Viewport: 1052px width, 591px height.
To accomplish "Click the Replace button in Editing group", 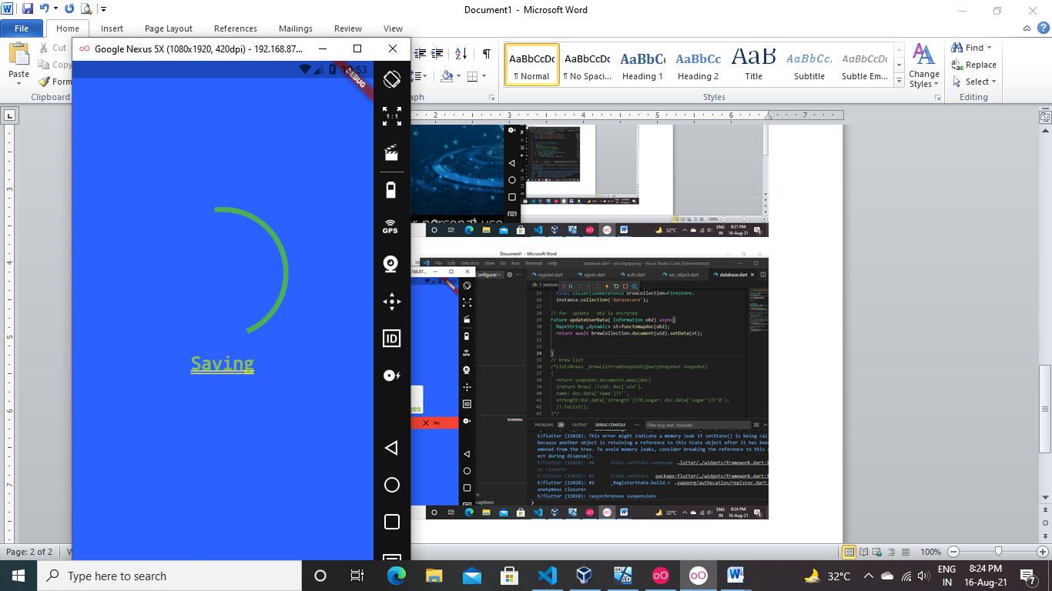I will point(974,65).
